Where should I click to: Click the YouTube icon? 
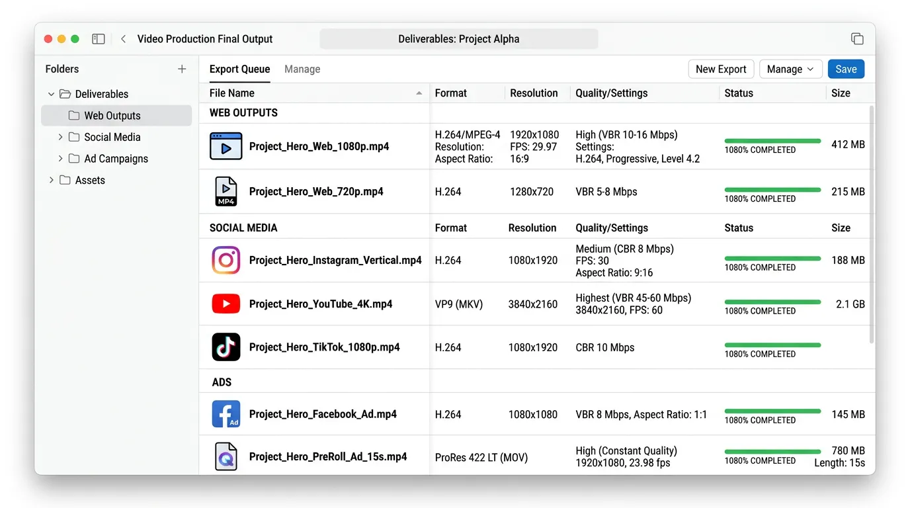(x=226, y=304)
